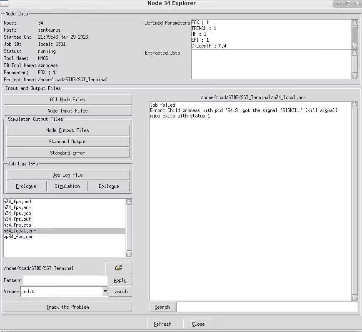362x332 pixels.
Task: Expand the Viewer jedit dropdown arrow
Action: coord(105,291)
